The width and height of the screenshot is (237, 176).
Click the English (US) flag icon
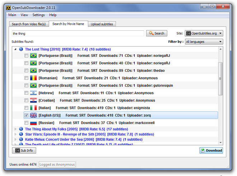[x=33, y=115]
